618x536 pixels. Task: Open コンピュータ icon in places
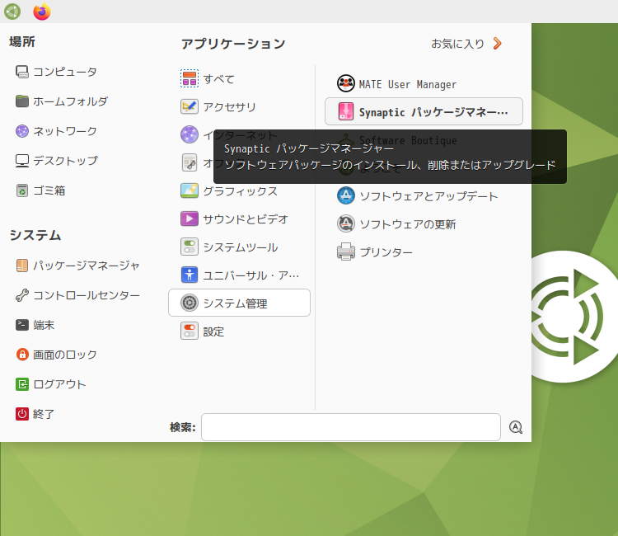(22, 72)
